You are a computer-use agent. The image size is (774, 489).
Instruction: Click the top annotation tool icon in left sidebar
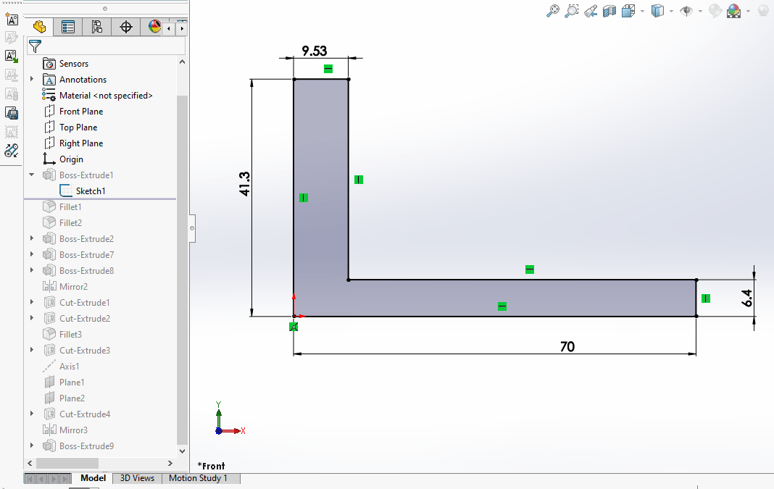pos(12,20)
